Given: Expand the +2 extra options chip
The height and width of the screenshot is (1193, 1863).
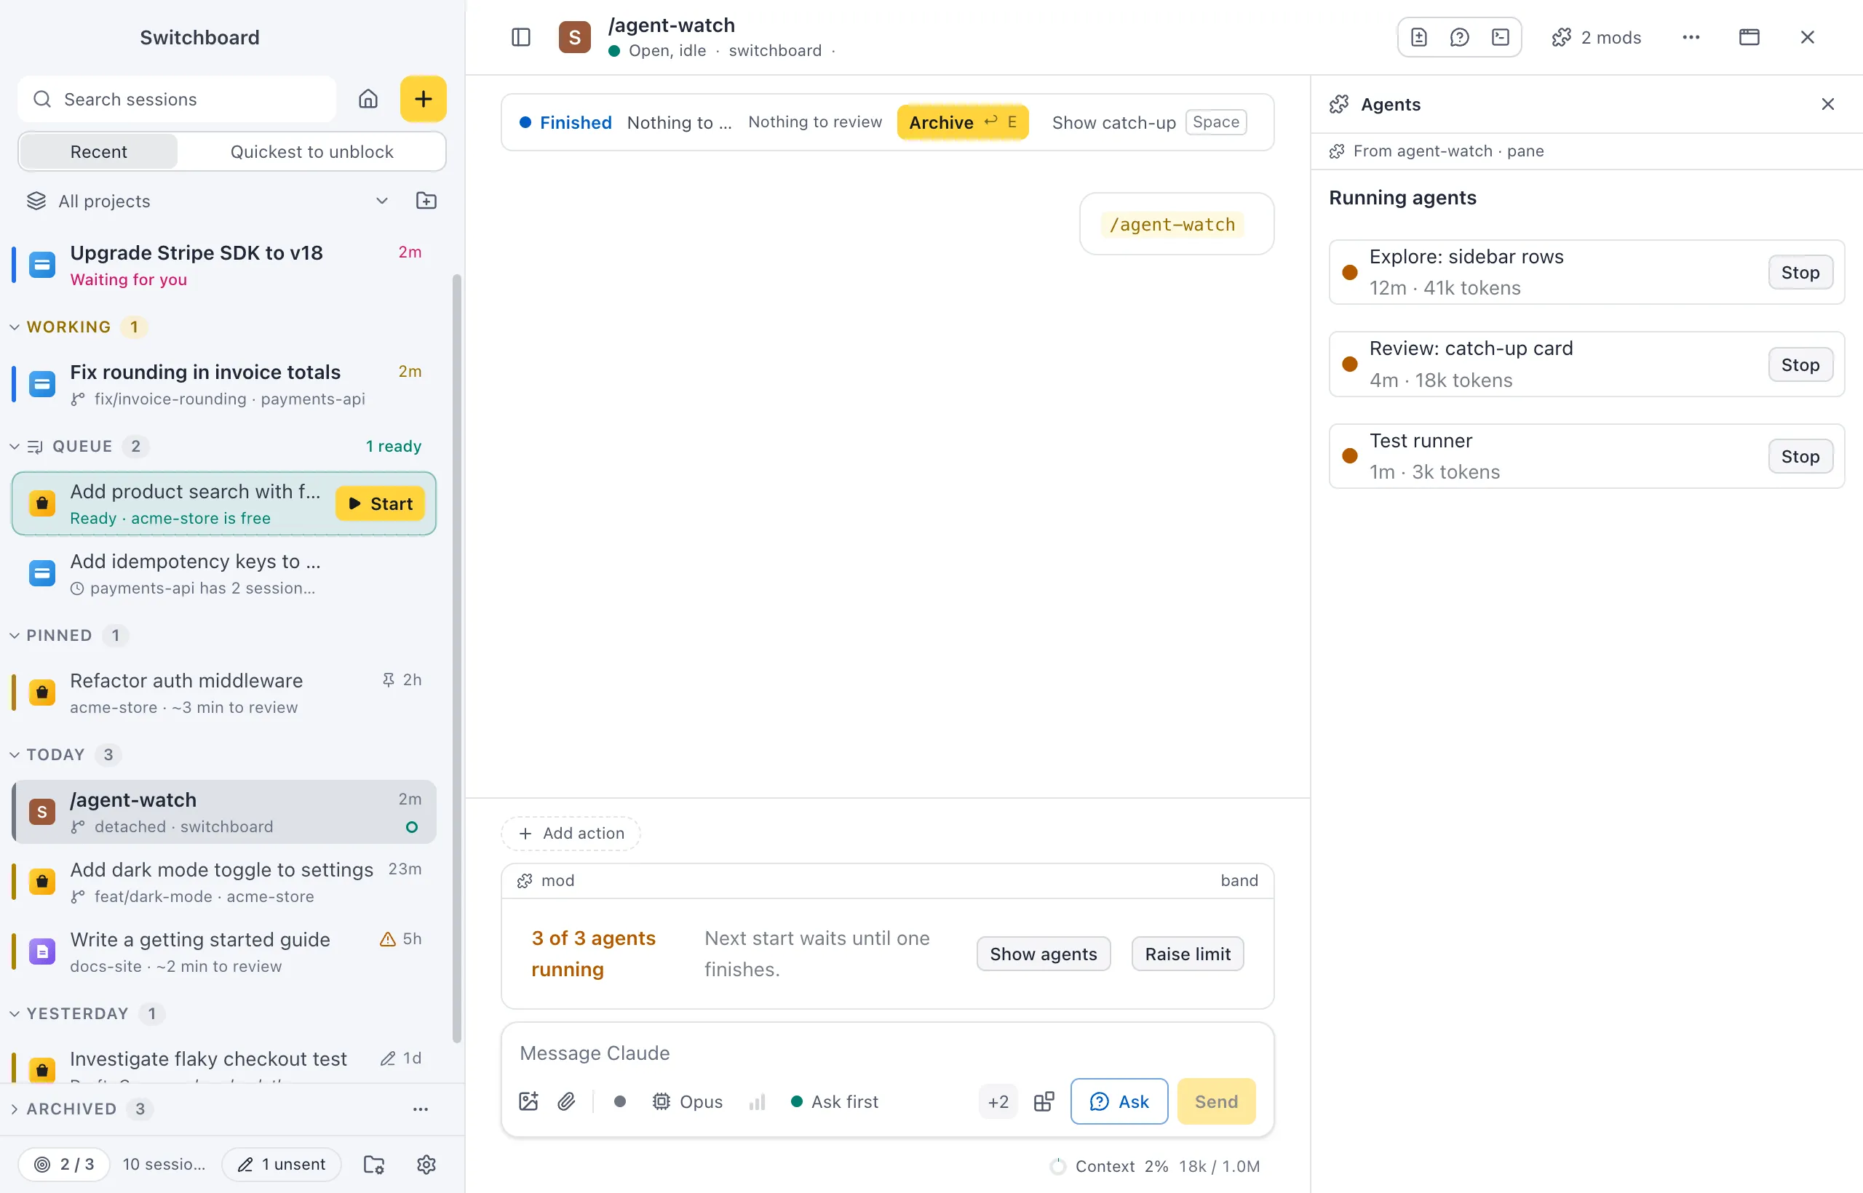Looking at the screenshot, I should pos(998,1101).
